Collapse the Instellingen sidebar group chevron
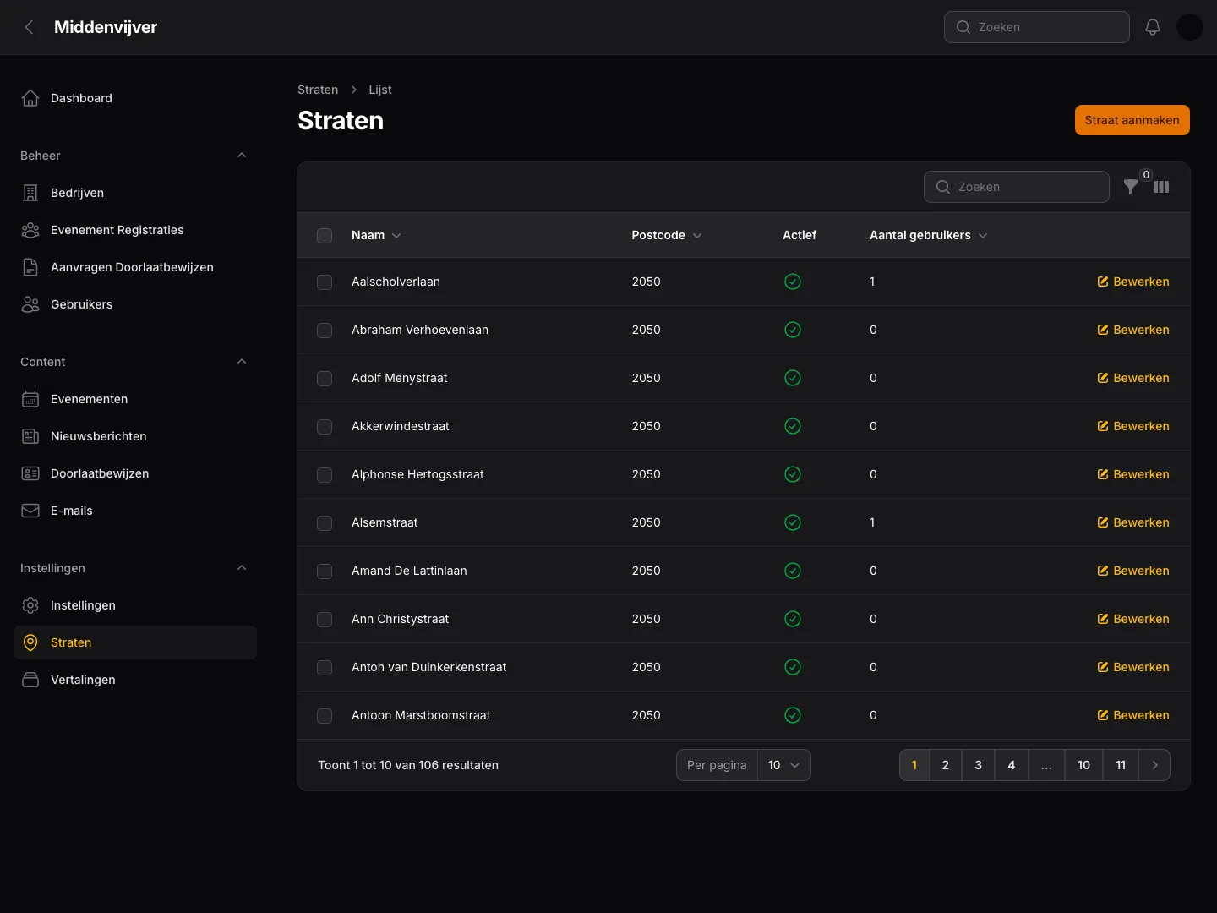Image resolution: width=1217 pixels, height=913 pixels. click(x=242, y=568)
